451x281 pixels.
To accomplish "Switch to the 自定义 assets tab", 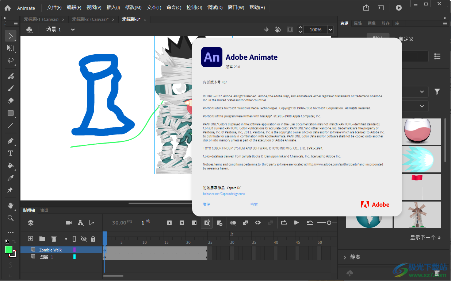I will coord(406,39).
